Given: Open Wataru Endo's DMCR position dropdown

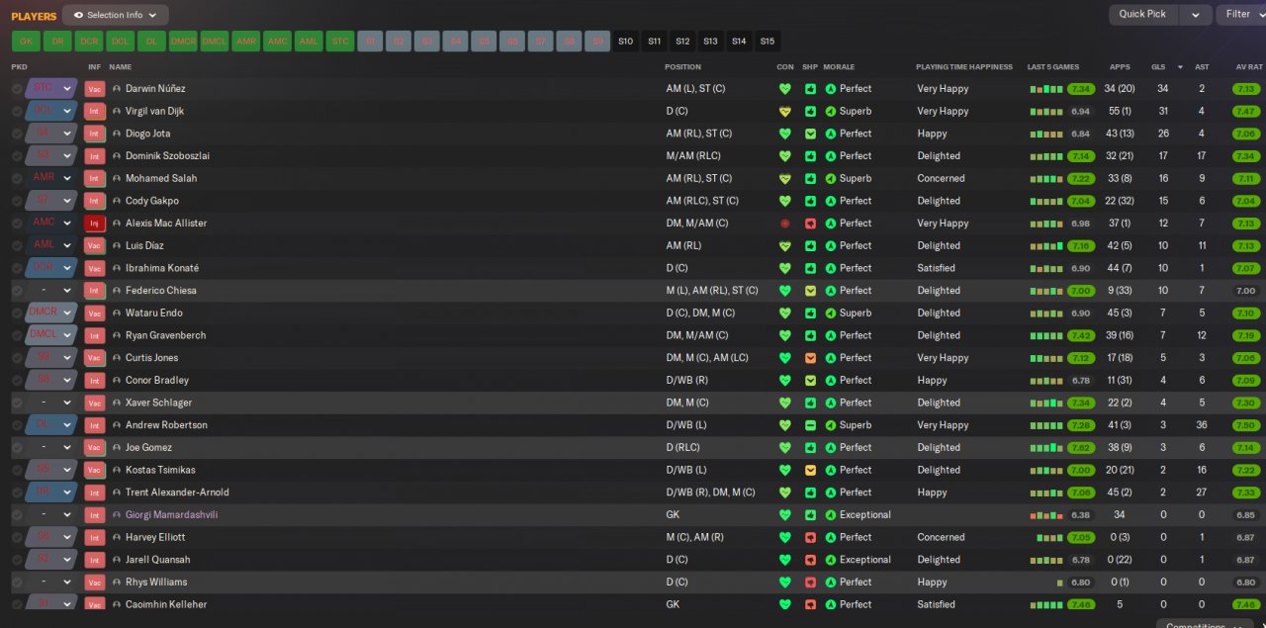Looking at the screenshot, I should 52,314.
